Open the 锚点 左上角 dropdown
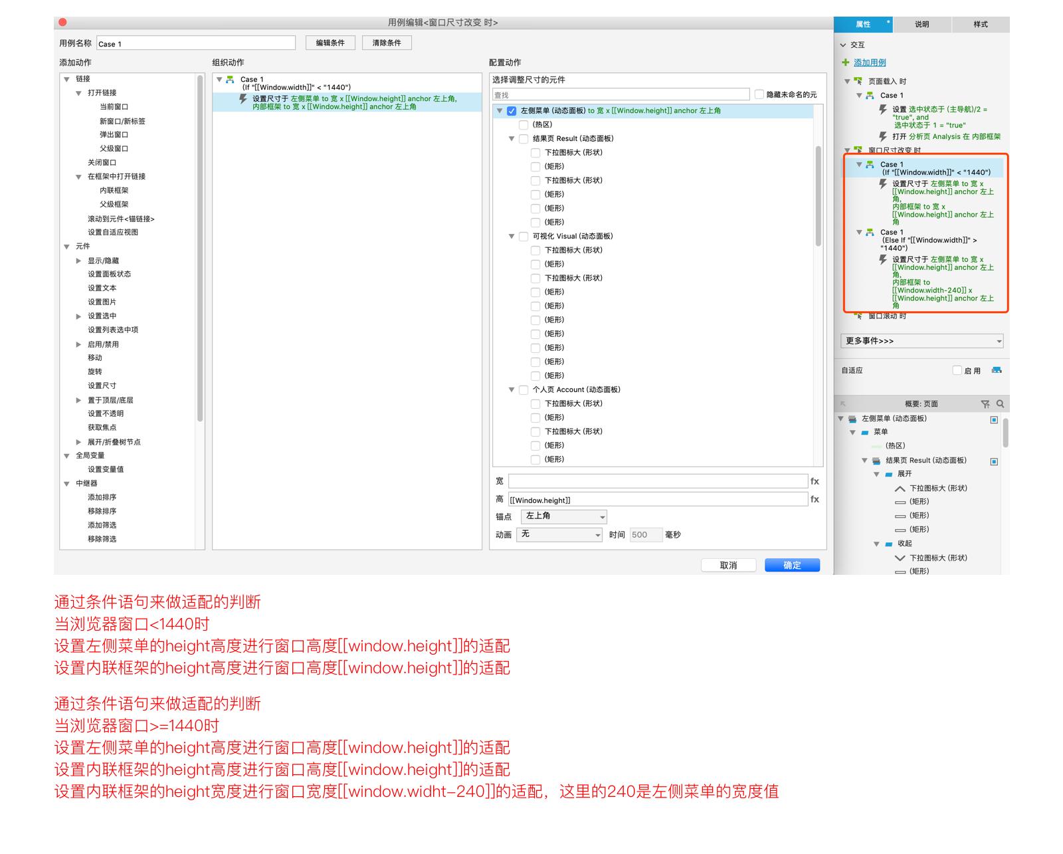Viewport: 1063px width, 854px height. click(563, 516)
